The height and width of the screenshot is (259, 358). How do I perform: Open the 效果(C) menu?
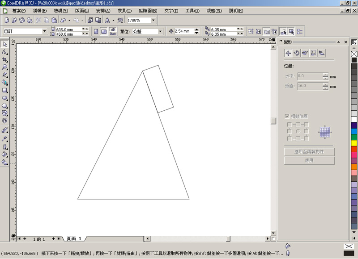pyautogui.click(x=124, y=11)
